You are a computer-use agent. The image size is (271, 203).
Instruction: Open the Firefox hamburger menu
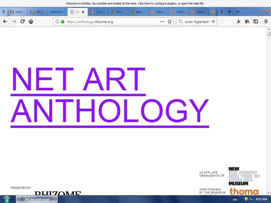pos(266,21)
